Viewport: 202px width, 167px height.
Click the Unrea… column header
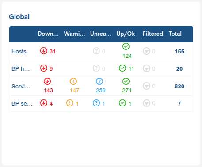pos(101,34)
